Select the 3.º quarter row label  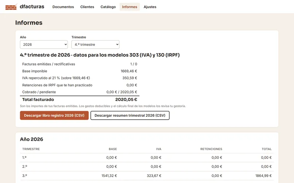pyautogui.click(x=25, y=176)
